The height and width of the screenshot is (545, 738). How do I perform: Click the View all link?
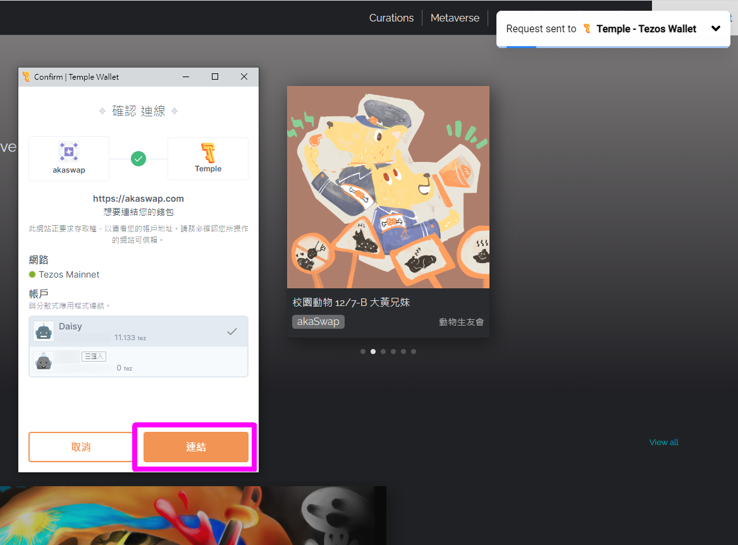pyautogui.click(x=663, y=442)
